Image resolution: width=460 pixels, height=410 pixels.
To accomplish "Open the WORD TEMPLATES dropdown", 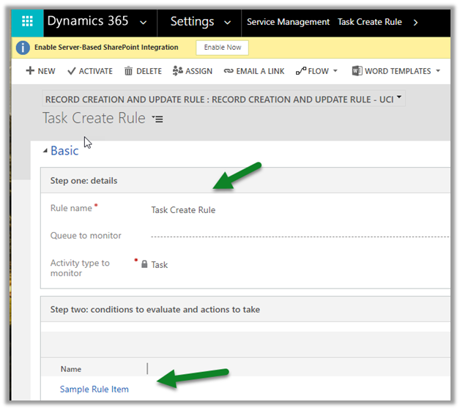I will point(396,71).
